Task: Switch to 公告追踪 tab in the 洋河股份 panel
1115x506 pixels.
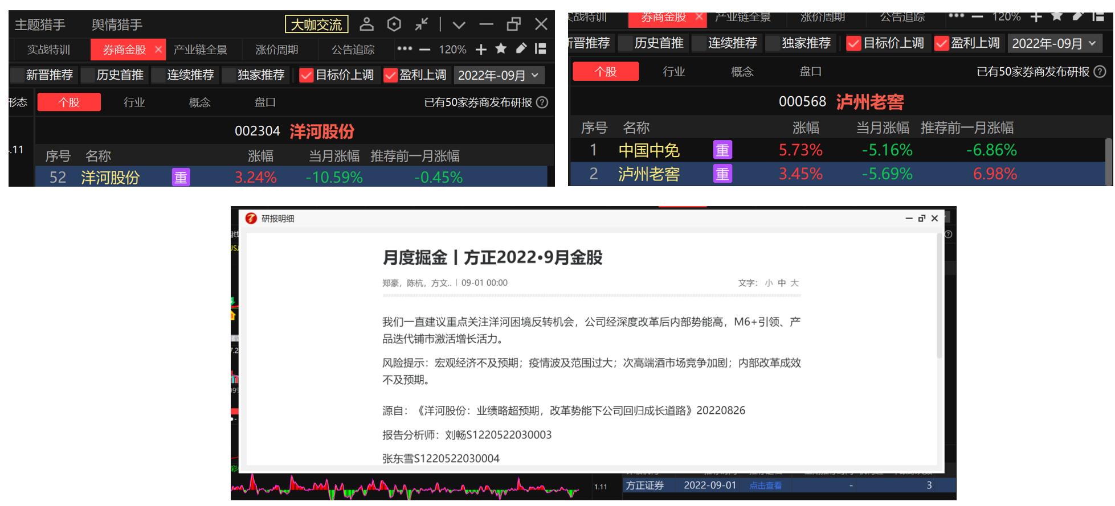Action: [x=353, y=50]
